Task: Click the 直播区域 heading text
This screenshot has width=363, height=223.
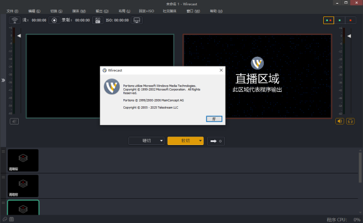Action: [257, 79]
